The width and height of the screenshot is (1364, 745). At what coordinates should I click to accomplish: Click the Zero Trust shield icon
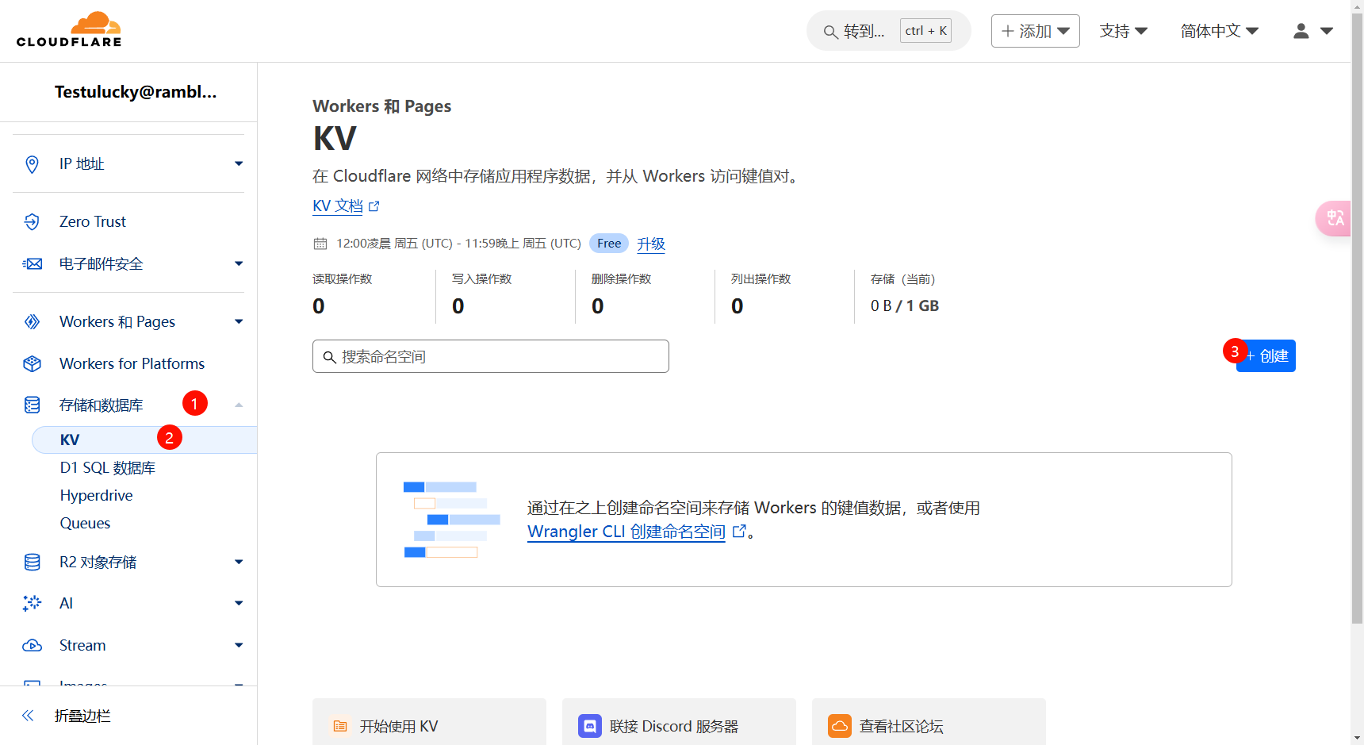[32, 221]
